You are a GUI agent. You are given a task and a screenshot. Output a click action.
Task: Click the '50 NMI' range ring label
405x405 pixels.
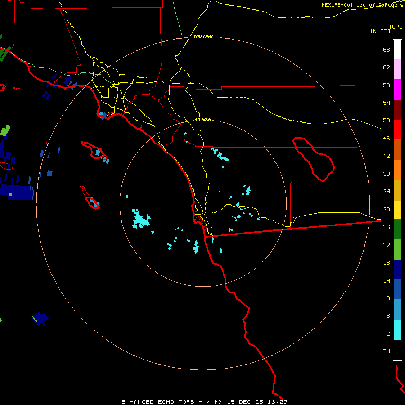[x=203, y=120]
